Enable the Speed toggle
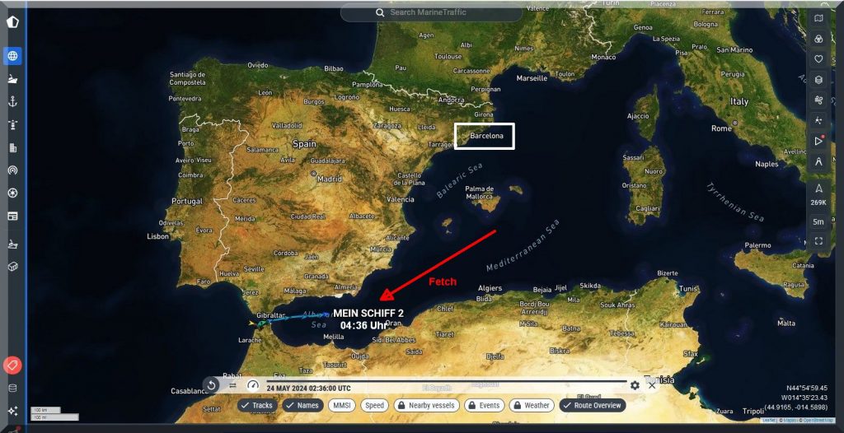The width and height of the screenshot is (844, 433). click(x=374, y=405)
